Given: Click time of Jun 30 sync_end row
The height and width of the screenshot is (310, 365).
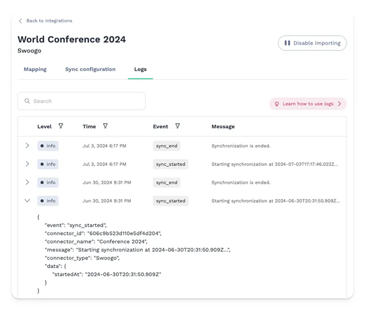Looking at the screenshot, I should [x=107, y=182].
